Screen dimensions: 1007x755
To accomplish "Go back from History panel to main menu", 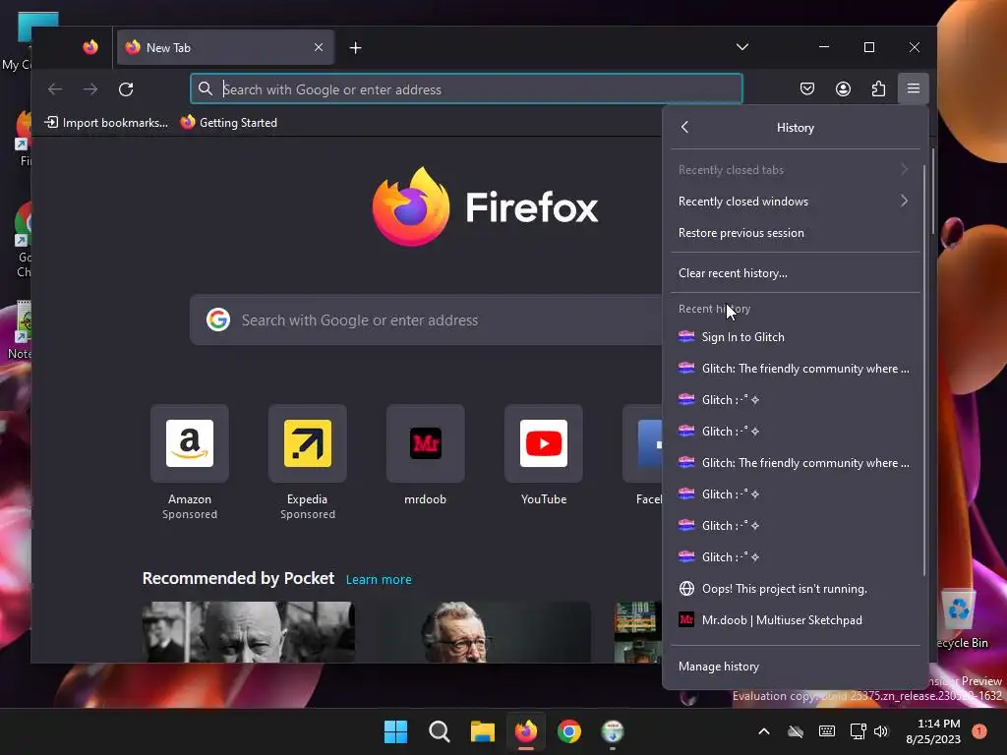I will pyautogui.click(x=685, y=127).
